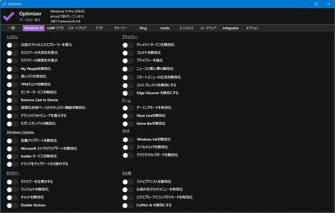The height and width of the screenshot is (213, 335).
Task: Toggle プライバシーを強化 switch
Action: (x=128, y=60)
